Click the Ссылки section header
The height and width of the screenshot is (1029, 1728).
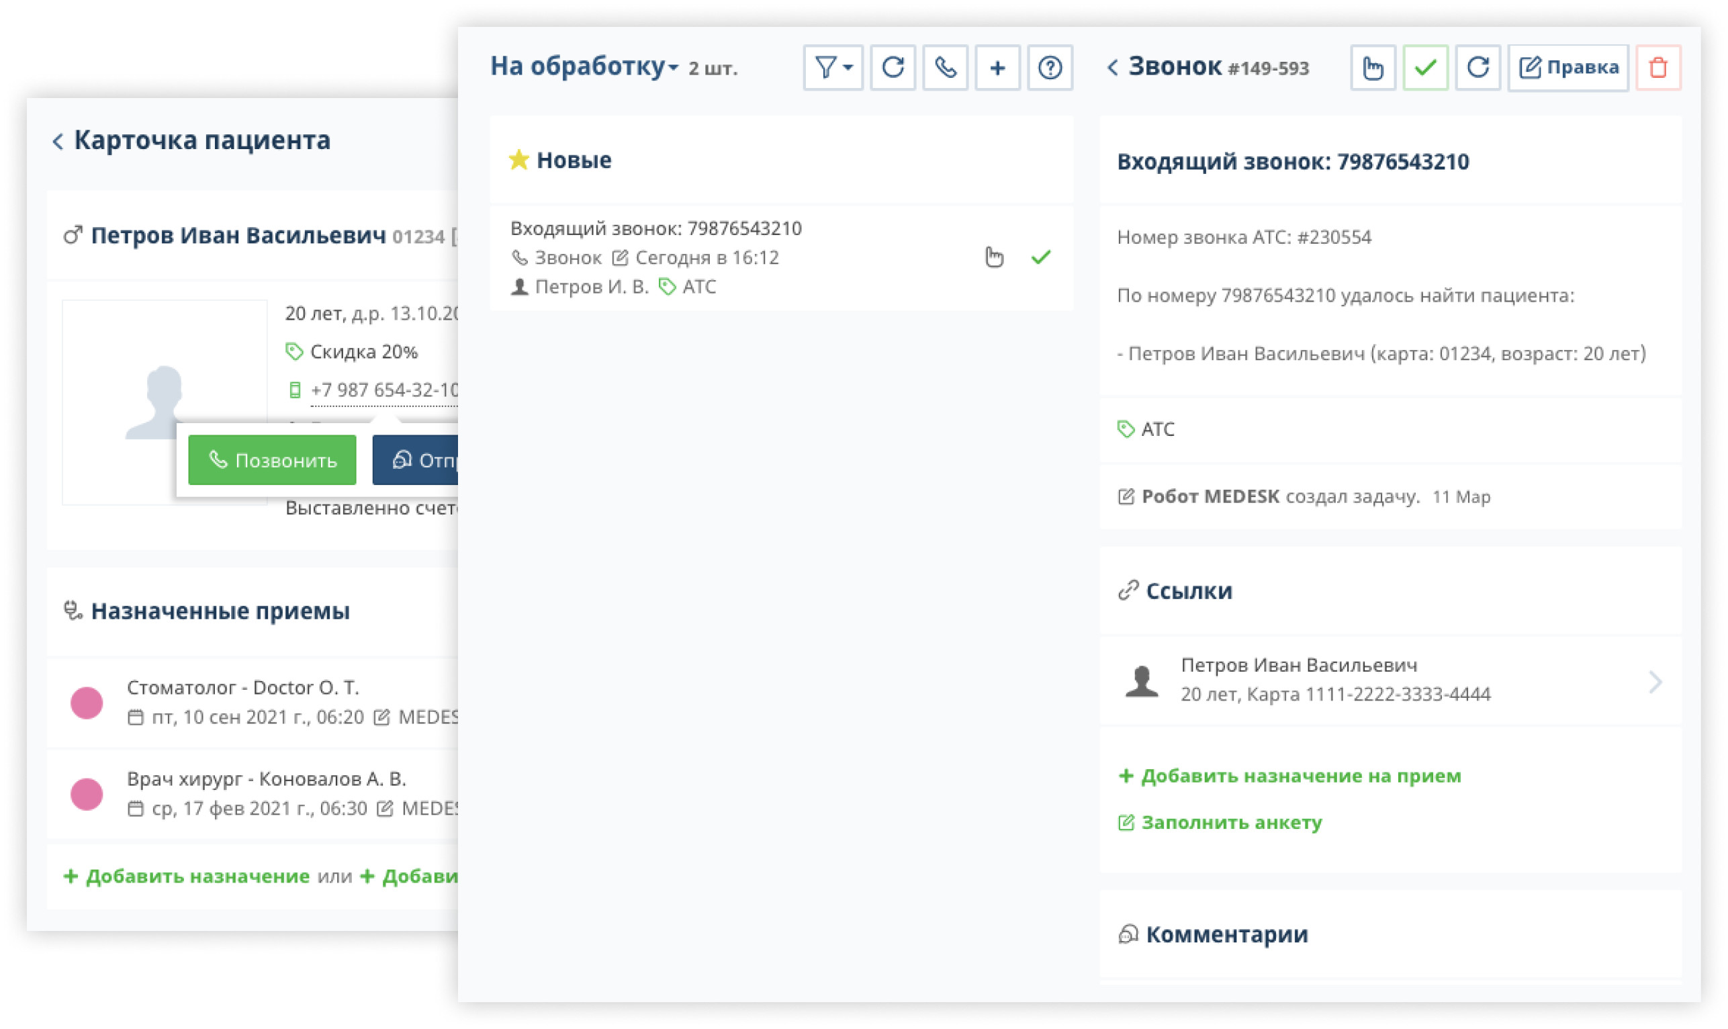pyautogui.click(x=1175, y=590)
